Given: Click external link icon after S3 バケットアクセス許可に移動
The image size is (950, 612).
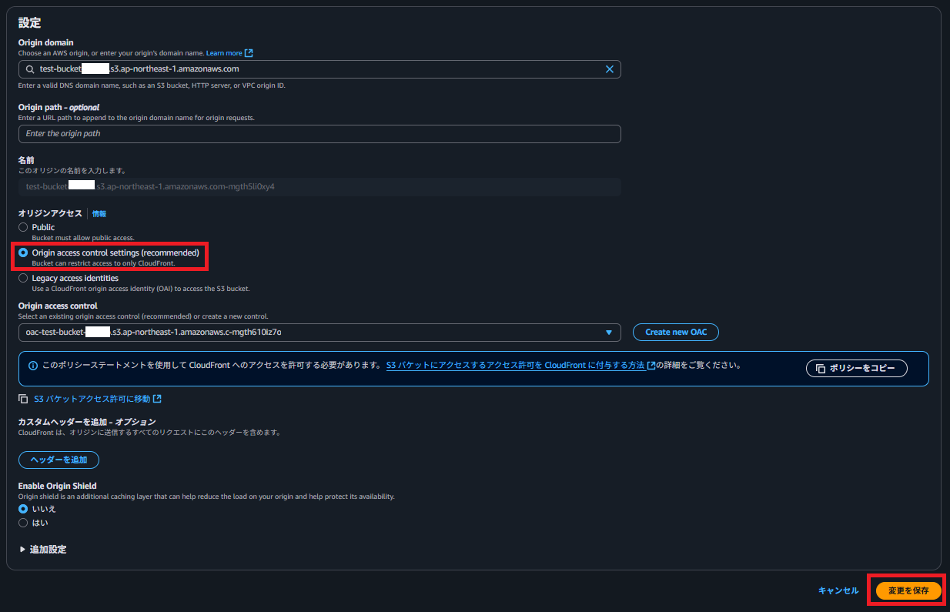Looking at the screenshot, I should (x=157, y=399).
